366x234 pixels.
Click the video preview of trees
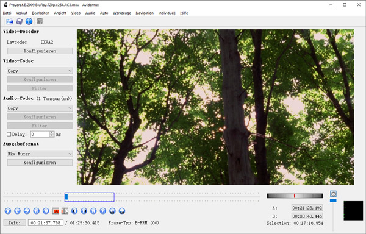click(x=215, y=107)
